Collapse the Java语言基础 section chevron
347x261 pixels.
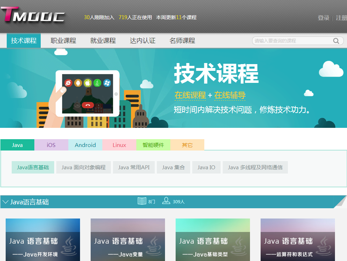[x=5, y=202]
